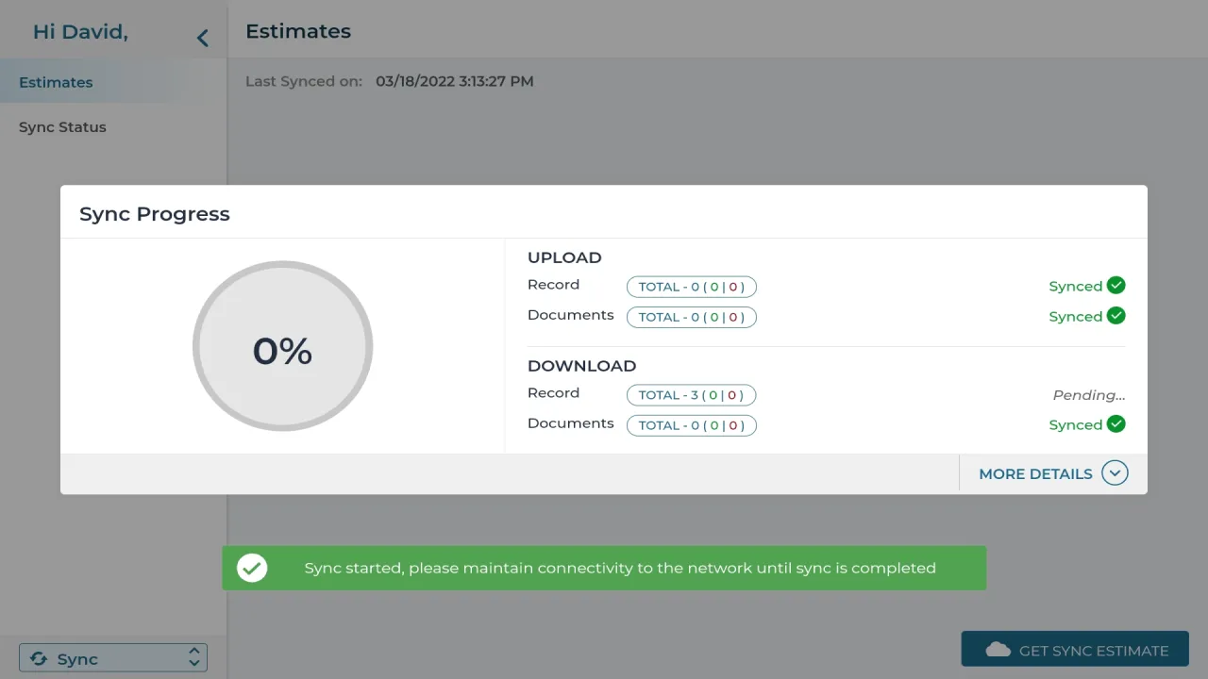Click the Synced label for Upload Record

tap(1076, 286)
